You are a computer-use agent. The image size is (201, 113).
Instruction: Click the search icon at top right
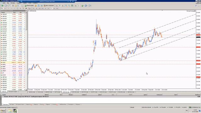pos(196,6)
